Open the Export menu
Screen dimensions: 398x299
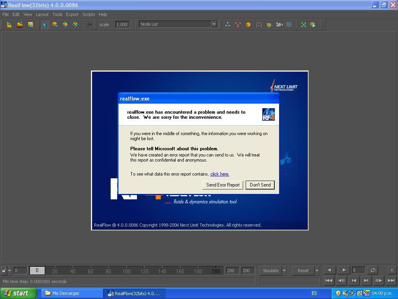tap(72, 14)
